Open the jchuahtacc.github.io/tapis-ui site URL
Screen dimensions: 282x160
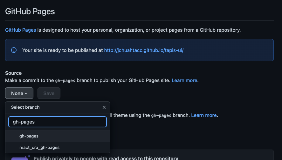[x=144, y=50]
